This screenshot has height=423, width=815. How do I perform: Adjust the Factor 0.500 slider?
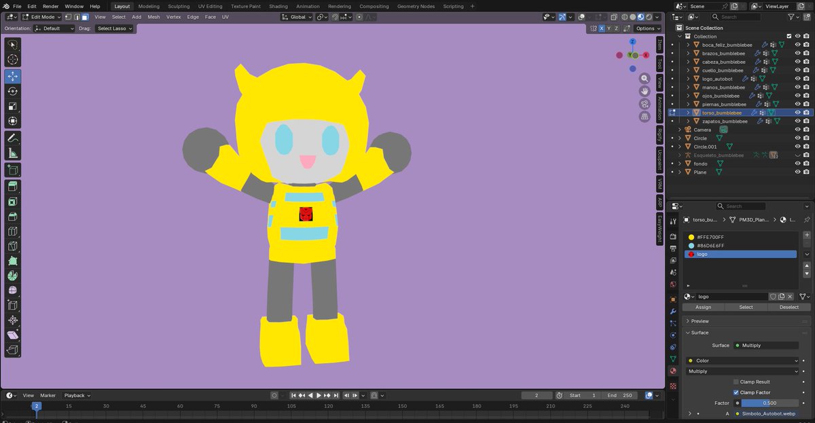770,403
